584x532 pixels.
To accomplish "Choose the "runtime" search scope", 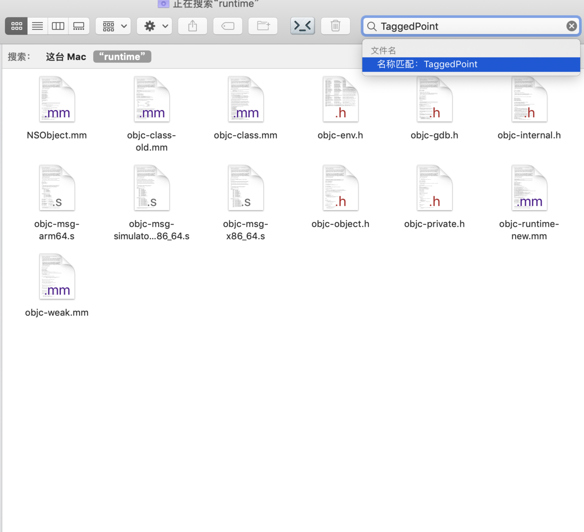I will [122, 57].
